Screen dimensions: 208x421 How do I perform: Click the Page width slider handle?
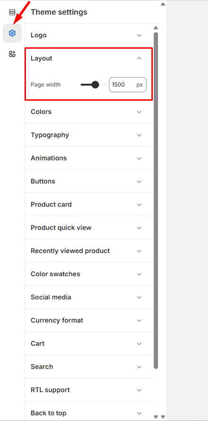click(95, 85)
